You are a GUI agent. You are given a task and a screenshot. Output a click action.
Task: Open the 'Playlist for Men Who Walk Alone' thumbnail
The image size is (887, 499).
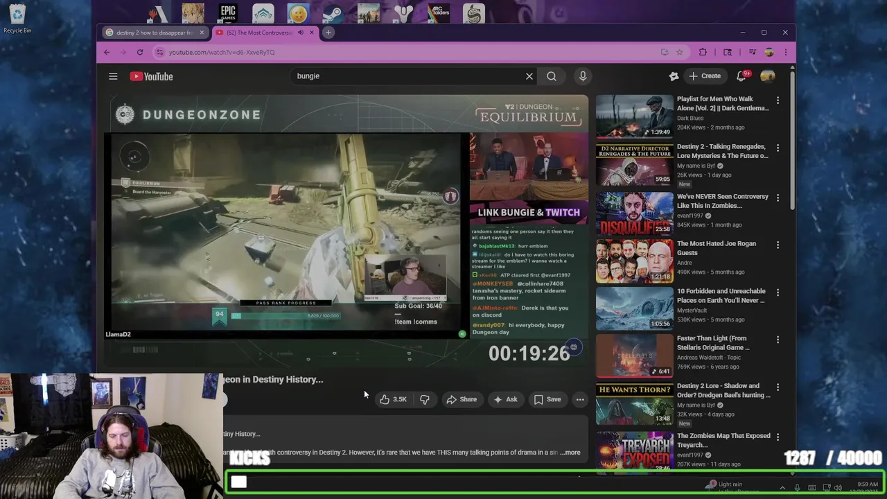tap(634, 116)
